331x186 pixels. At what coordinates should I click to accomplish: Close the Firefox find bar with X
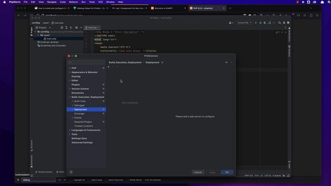(18, 180)
